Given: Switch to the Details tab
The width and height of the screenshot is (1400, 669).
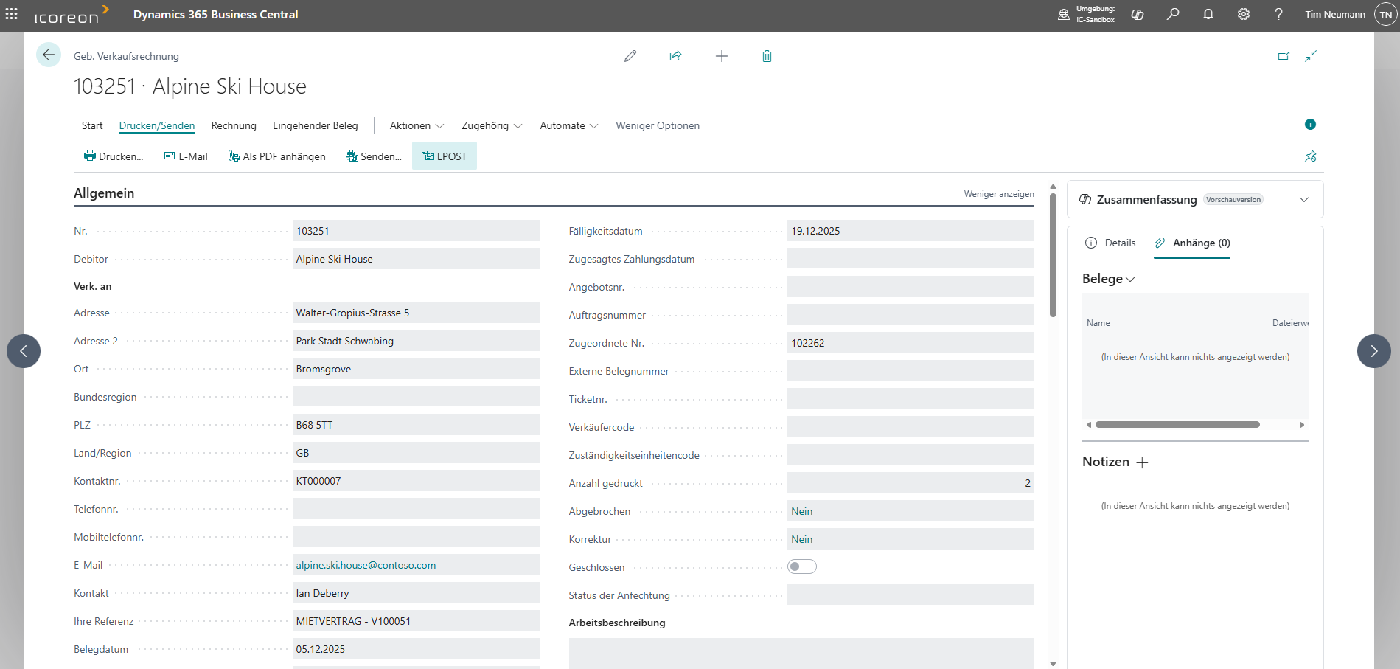Looking at the screenshot, I should (1111, 243).
